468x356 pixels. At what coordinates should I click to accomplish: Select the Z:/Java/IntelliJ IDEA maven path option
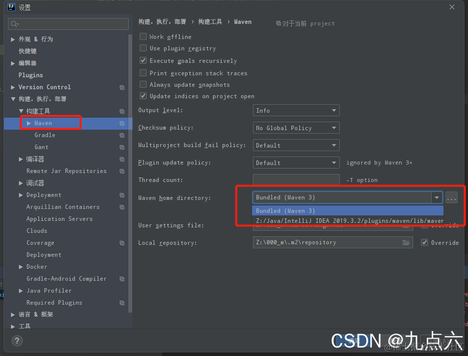point(348,221)
